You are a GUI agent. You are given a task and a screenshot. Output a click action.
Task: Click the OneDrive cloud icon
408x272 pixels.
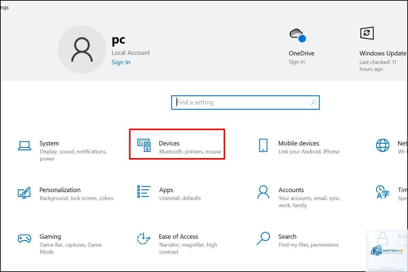tap(297, 35)
